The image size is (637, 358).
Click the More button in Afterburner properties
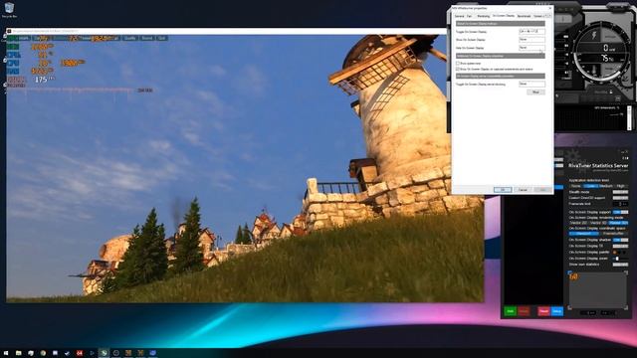535,92
